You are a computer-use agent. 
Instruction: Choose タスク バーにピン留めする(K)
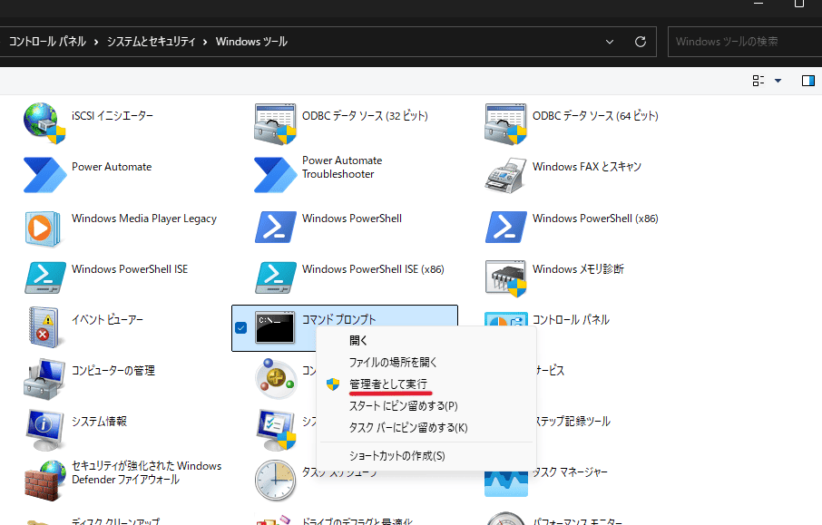426,428
